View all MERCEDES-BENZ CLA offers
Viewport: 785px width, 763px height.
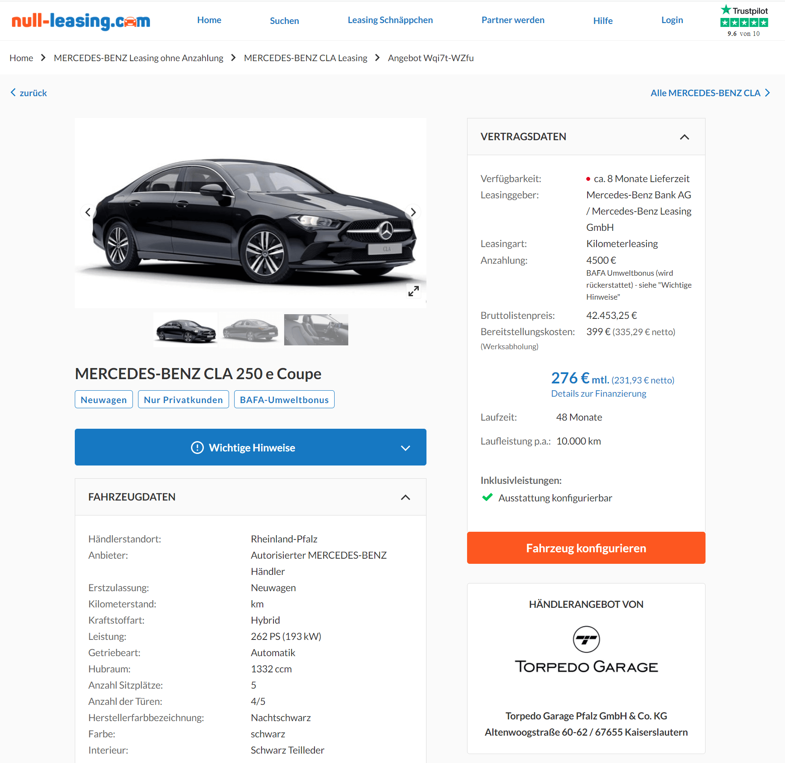click(710, 93)
